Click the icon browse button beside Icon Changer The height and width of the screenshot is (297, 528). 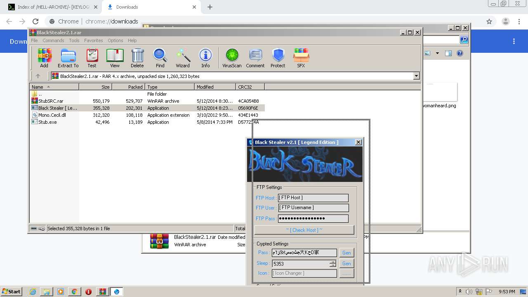(346, 273)
